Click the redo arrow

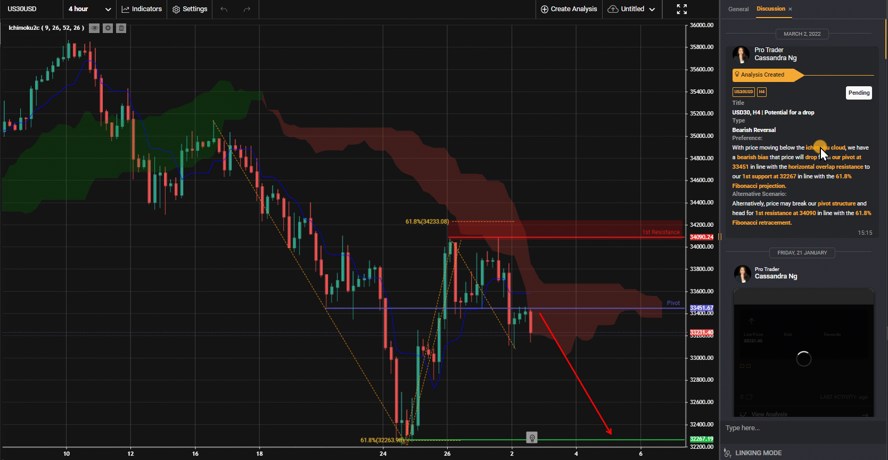coord(246,9)
